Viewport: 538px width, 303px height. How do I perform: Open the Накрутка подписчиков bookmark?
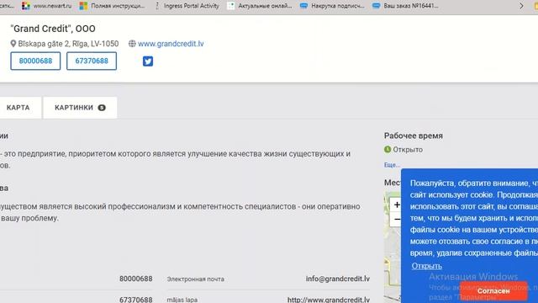point(332,6)
